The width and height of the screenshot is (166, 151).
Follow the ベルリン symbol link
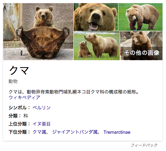41,108
